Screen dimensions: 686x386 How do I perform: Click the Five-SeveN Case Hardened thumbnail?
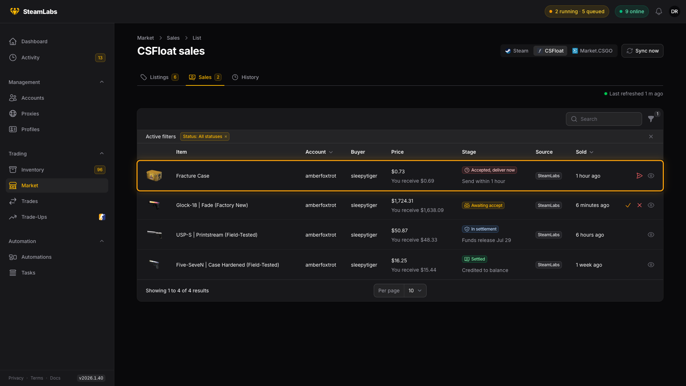pyautogui.click(x=154, y=265)
